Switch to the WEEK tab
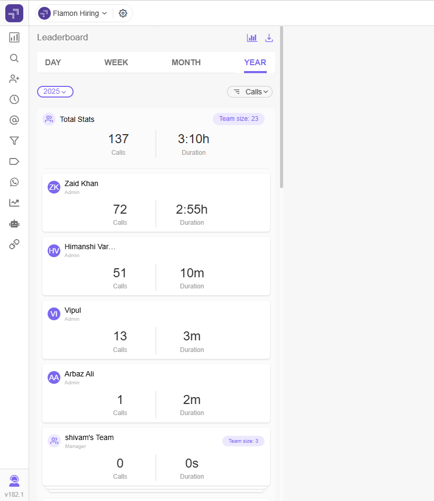This screenshot has width=434, height=501. pyautogui.click(x=116, y=63)
